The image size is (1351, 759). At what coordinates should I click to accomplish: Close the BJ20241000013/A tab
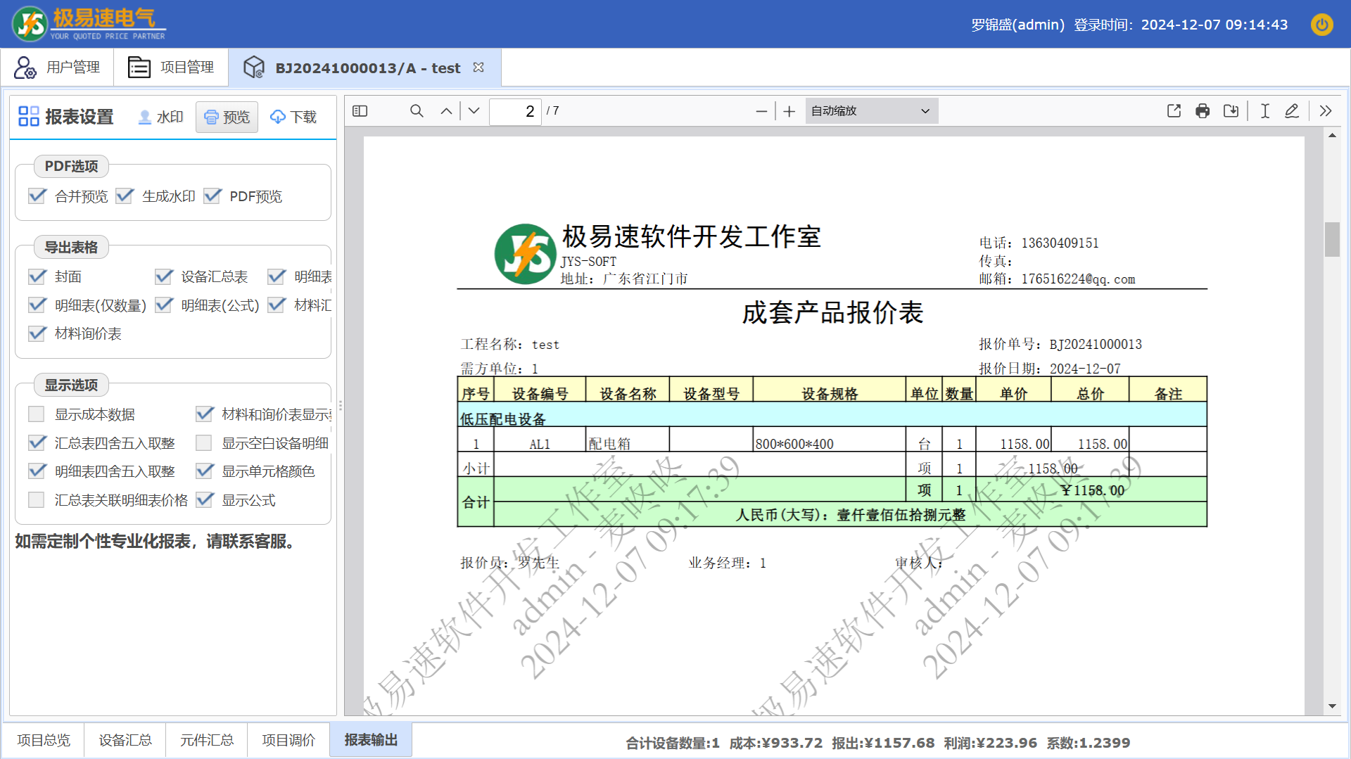point(478,68)
